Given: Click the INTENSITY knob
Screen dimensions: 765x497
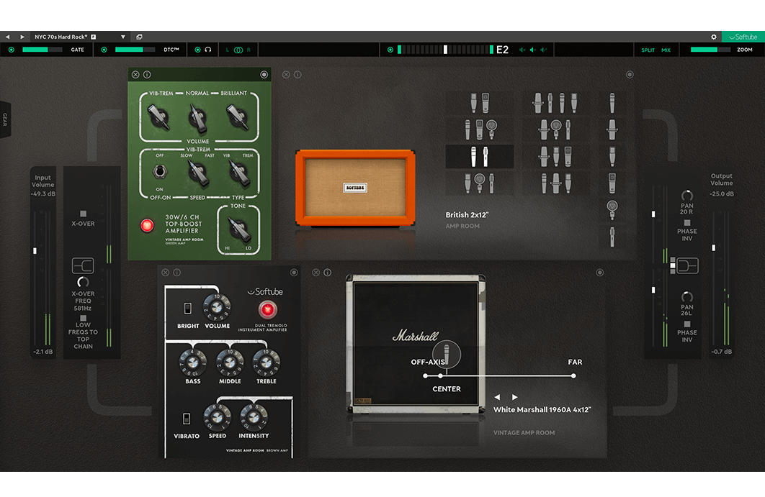Looking at the screenshot, I should point(254,417).
